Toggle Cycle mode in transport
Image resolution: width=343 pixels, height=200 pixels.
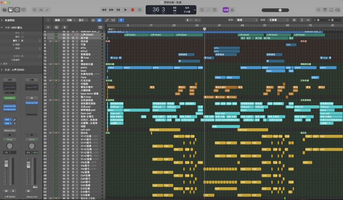(x=140, y=10)
